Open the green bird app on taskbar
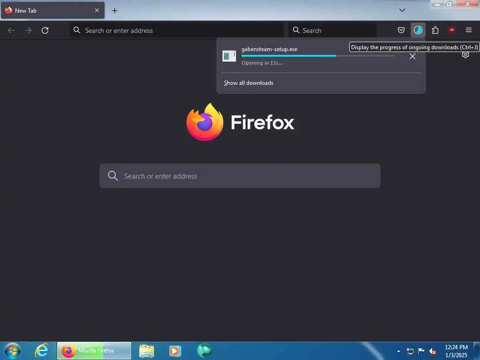The image size is (480, 360). pos(204,351)
